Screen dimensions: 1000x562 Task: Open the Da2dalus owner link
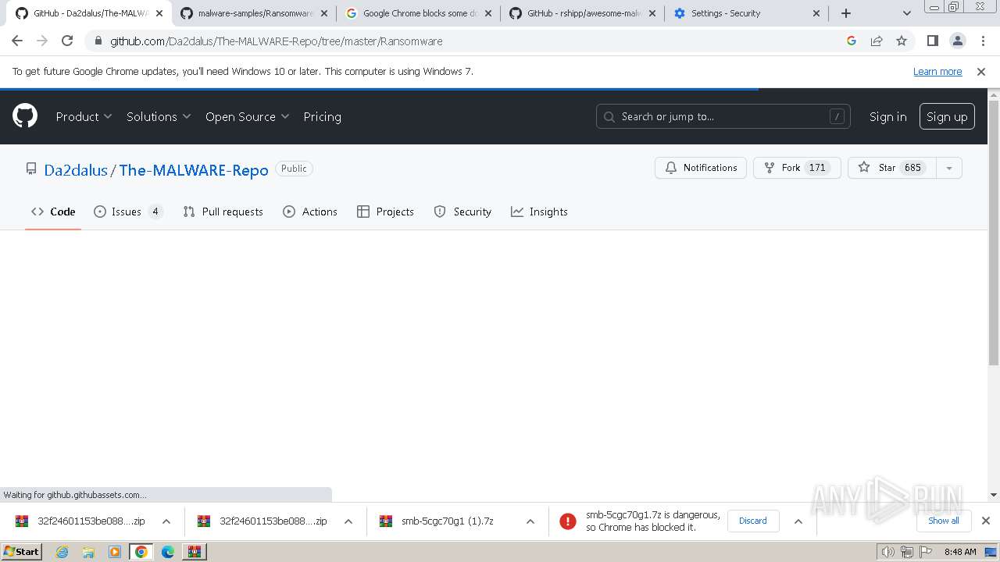(76, 170)
